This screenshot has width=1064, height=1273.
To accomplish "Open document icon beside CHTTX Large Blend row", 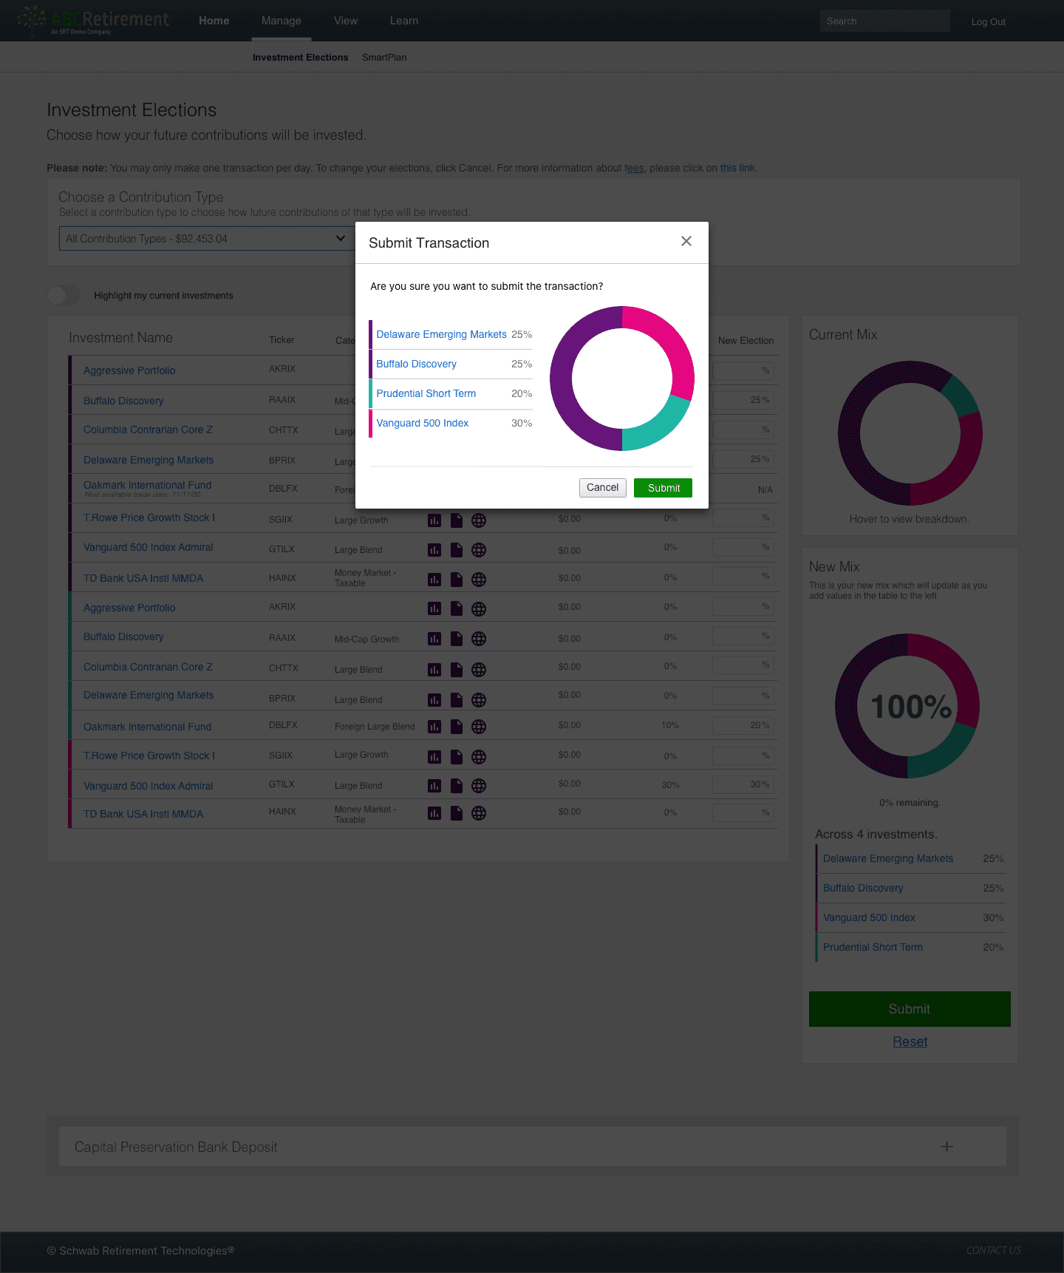I will (457, 669).
